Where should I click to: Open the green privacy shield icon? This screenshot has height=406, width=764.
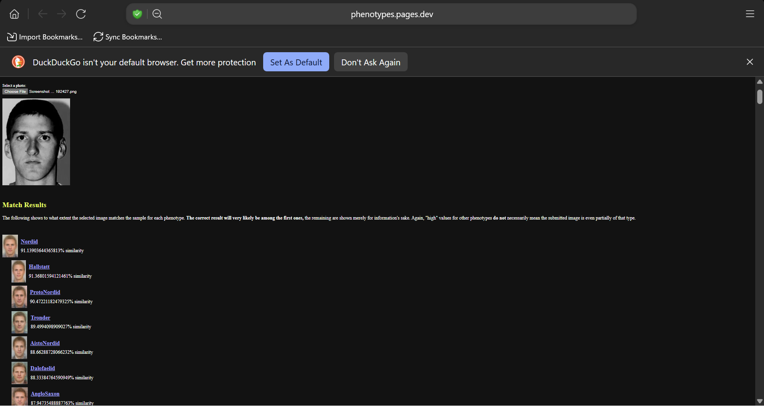pyautogui.click(x=137, y=14)
